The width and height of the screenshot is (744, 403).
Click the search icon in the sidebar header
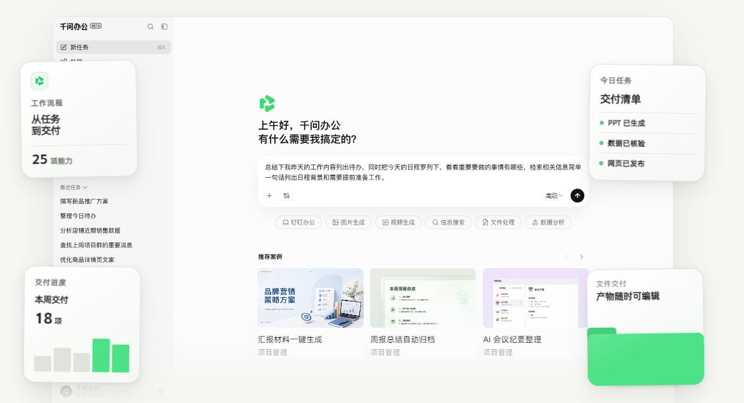point(150,27)
